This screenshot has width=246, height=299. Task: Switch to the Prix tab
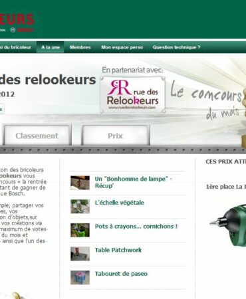(115, 135)
